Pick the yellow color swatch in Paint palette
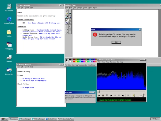 coord(76,62)
